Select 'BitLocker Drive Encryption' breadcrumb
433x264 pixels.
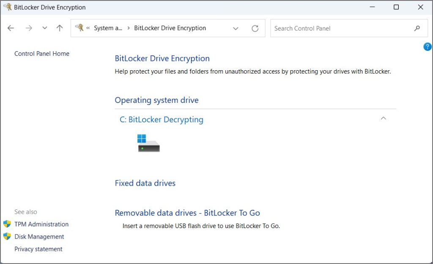170,28
